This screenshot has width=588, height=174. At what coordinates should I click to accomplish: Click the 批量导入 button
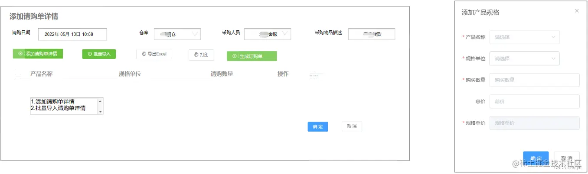(99, 54)
